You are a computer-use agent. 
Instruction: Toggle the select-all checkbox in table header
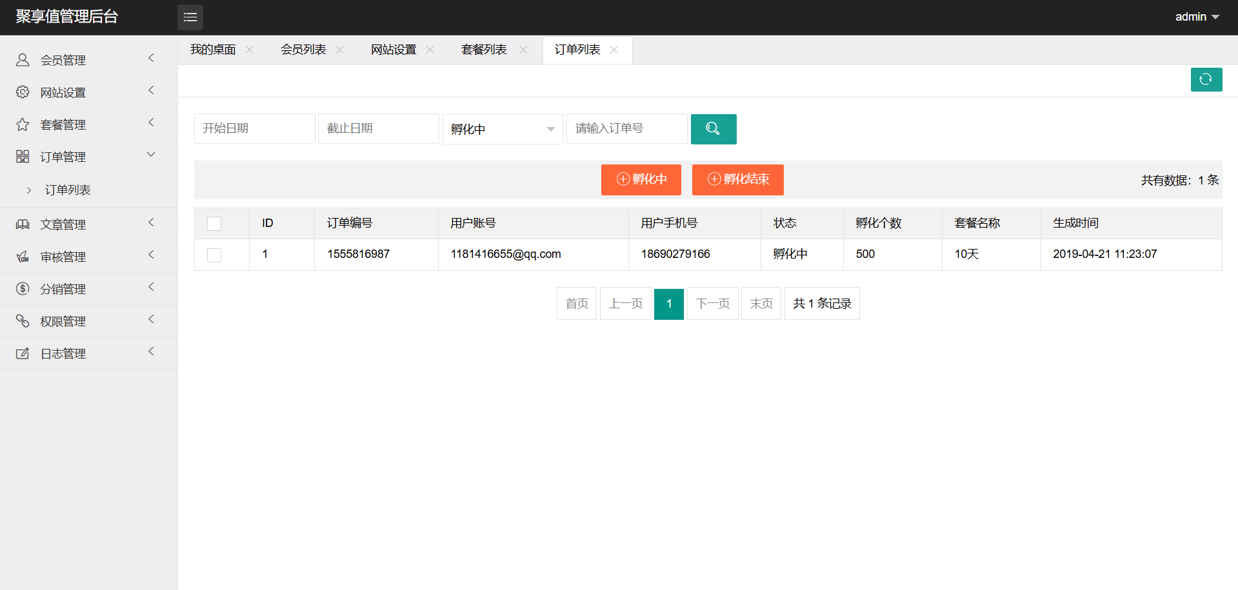(x=214, y=224)
